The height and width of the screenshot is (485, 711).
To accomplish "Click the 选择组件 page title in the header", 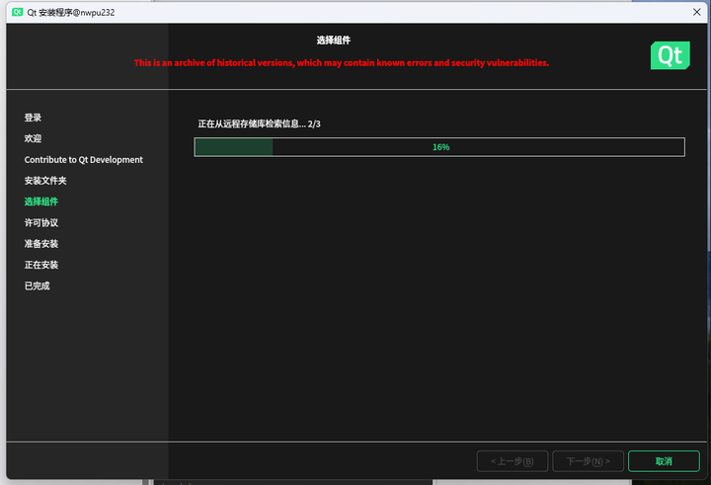I will coord(334,40).
